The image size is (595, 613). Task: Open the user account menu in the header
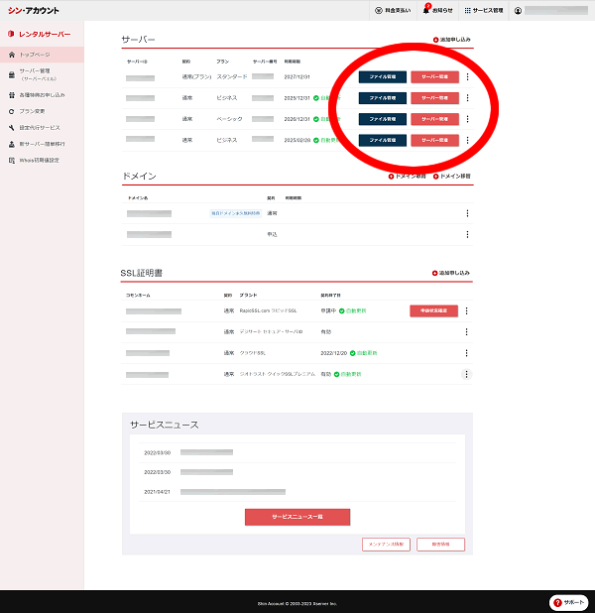point(552,11)
